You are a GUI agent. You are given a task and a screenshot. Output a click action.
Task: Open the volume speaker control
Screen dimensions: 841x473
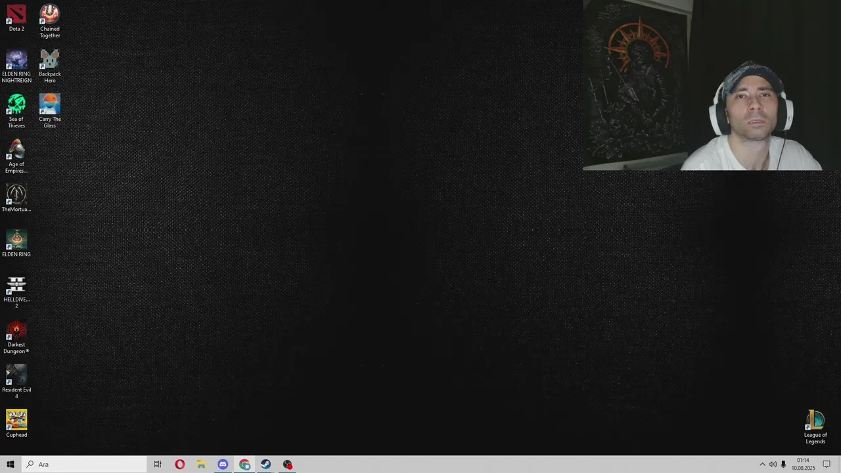point(773,464)
